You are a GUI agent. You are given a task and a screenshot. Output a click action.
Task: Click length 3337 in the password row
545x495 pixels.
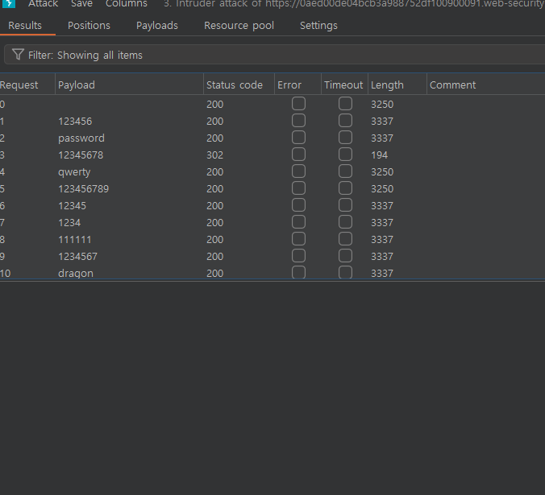click(x=382, y=138)
